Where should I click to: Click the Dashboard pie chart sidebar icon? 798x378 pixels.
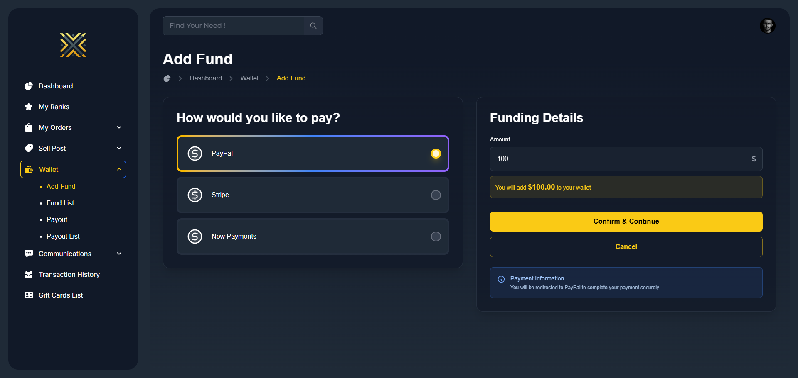(x=29, y=86)
